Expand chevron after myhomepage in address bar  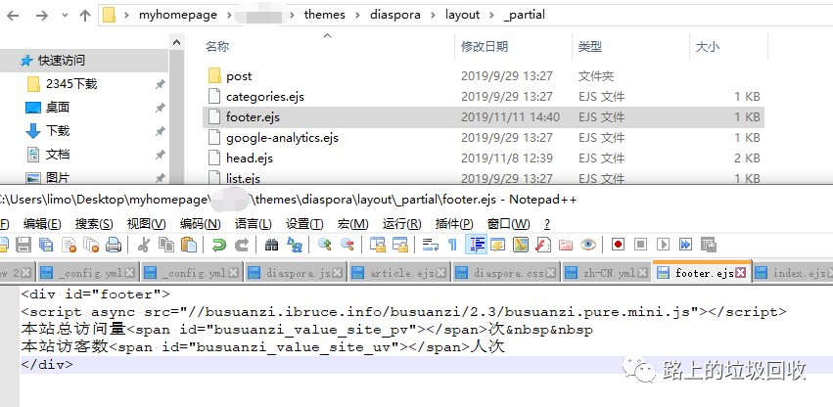(x=227, y=15)
